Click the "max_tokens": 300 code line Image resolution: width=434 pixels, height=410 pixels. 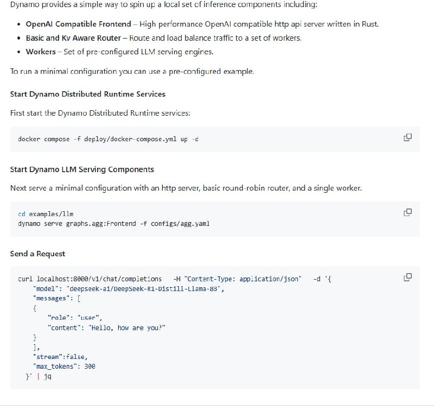(64, 367)
